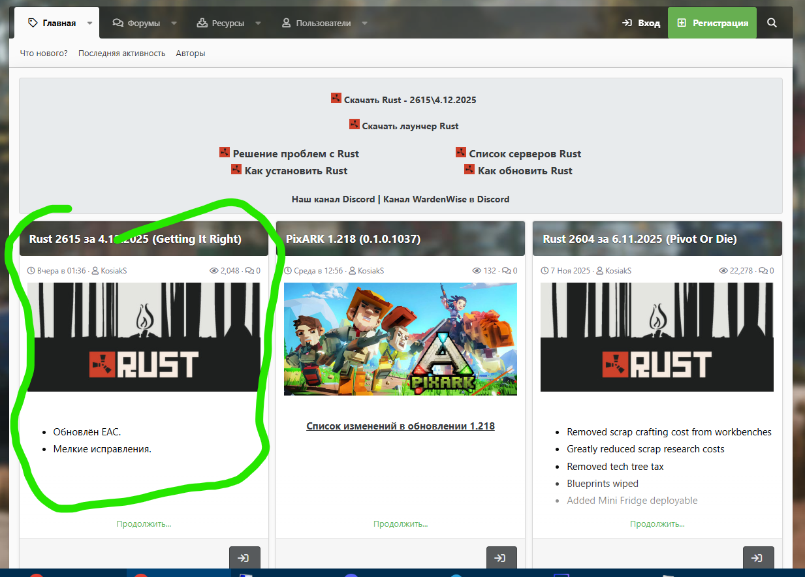Open Список изменений в обновлении 1.218 link
The height and width of the screenshot is (577, 805).
400,426
